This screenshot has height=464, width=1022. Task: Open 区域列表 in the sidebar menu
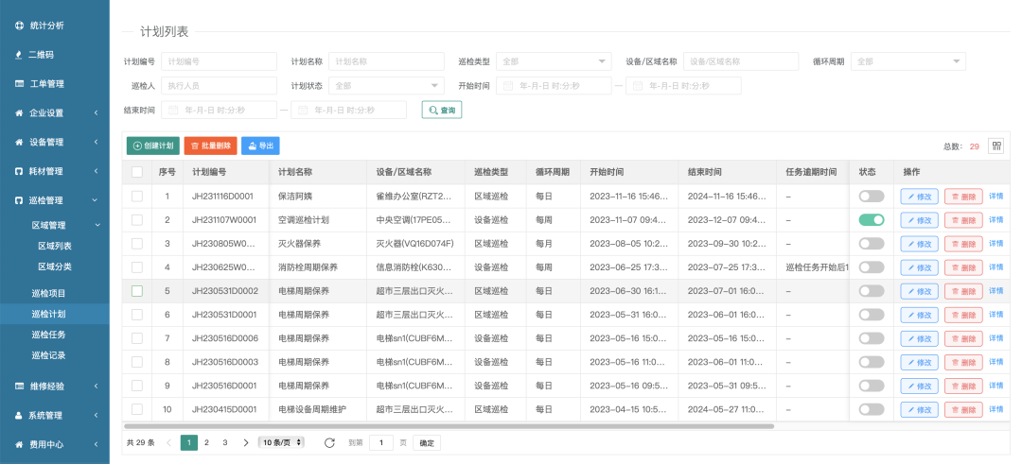(54, 246)
